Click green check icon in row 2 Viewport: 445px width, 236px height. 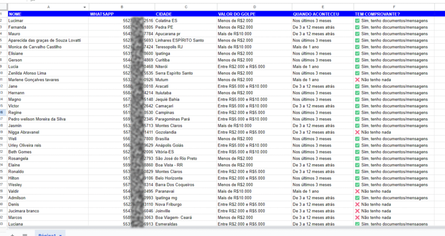pyautogui.click(x=357, y=20)
